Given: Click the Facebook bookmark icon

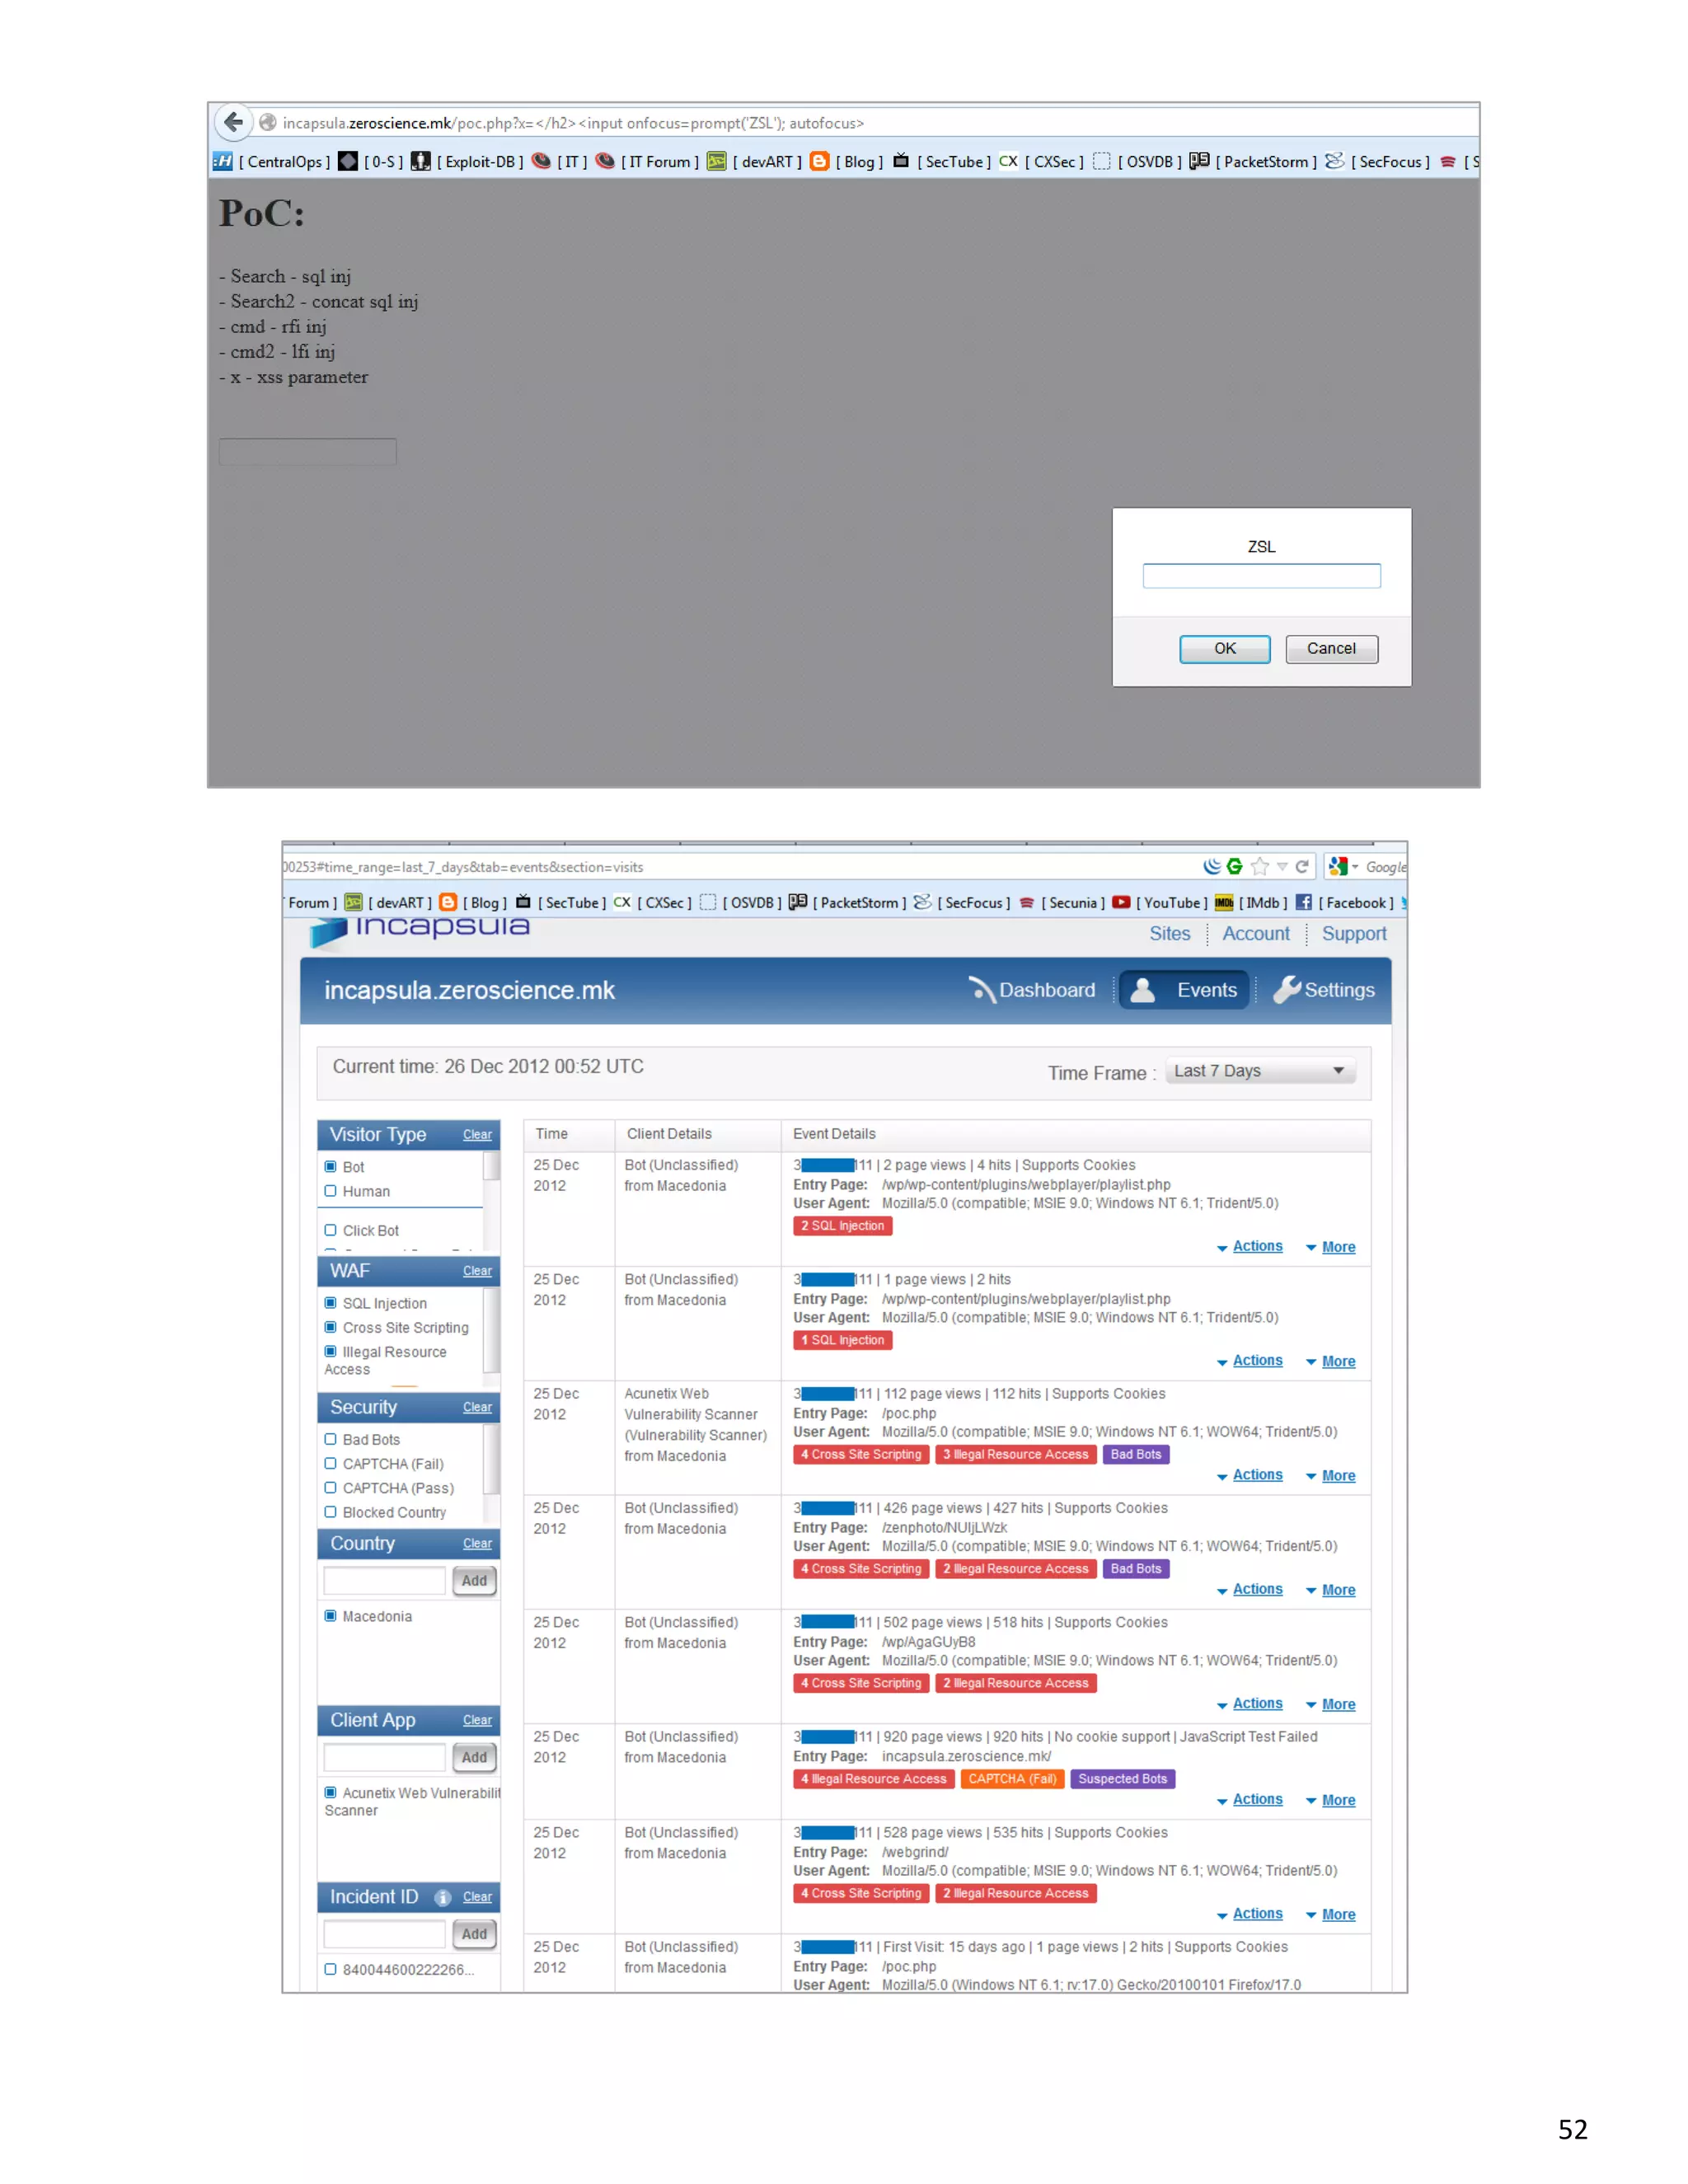Looking at the screenshot, I should coord(1303,902).
